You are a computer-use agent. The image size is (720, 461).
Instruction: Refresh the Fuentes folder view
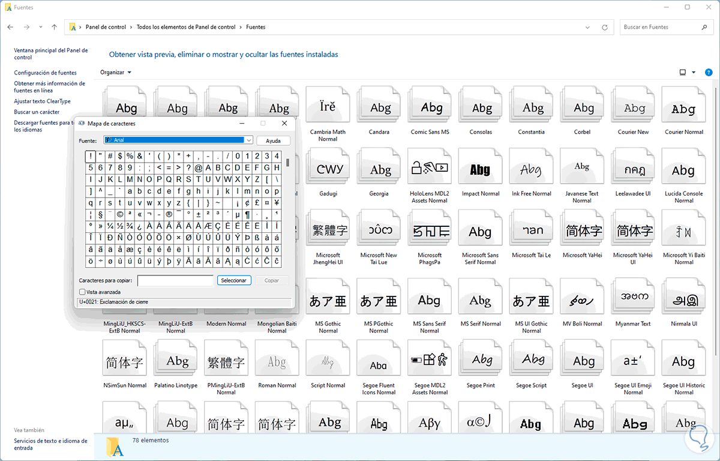click(x=605, y=27)
